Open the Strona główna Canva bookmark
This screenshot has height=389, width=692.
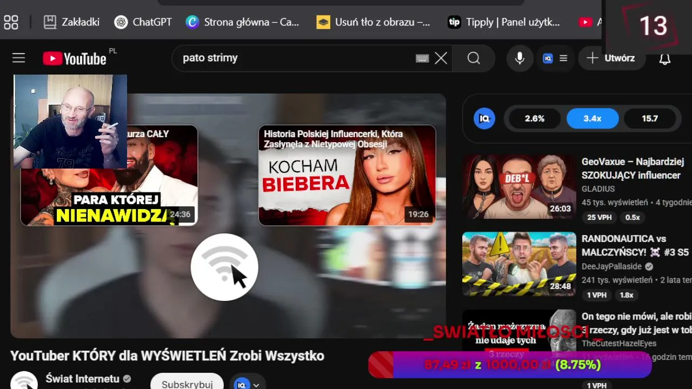coord(242,22)
